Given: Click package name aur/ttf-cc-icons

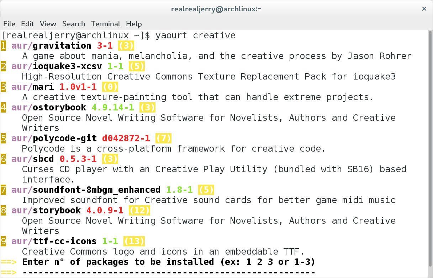Looking at the screenshot, I should point(54,241).
